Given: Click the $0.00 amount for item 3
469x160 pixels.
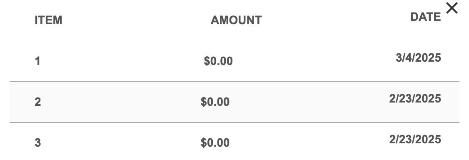Looking at the screenshot, I should tap(215, 142).
